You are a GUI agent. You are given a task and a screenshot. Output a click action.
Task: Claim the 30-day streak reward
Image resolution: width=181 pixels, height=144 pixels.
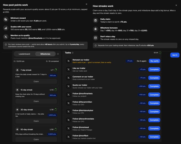36,121
